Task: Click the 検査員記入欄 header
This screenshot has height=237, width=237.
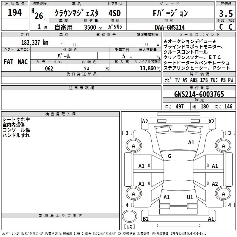Action: 60,114
